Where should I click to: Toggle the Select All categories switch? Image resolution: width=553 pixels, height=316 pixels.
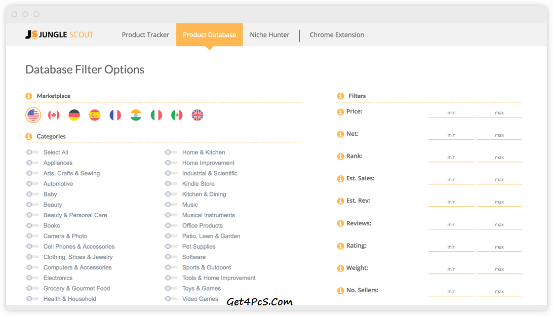tap(32, 152)
